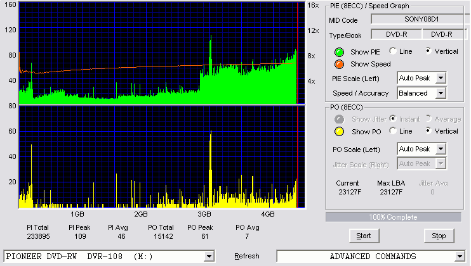Click Max LBA value 23127F
This screenshot has height=266, width=471.
pyautogui.click(x=391, y=192)
